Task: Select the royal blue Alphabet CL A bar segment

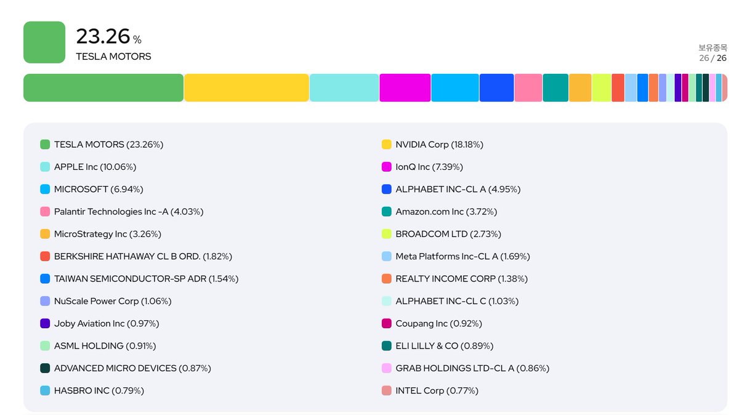Action: pos(496,87)
